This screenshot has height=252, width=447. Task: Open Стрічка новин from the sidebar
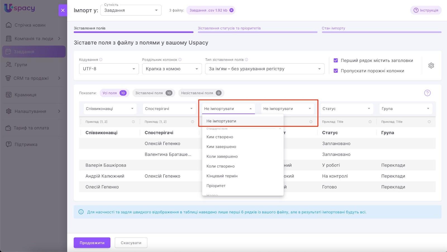click(30, 25)
